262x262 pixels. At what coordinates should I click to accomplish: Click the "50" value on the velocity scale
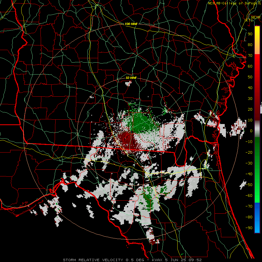point(250,77)
